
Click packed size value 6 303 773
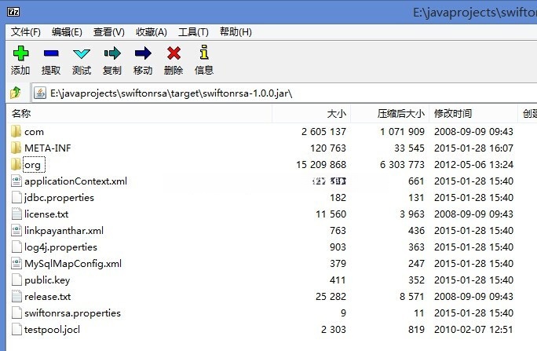point(402,165)
